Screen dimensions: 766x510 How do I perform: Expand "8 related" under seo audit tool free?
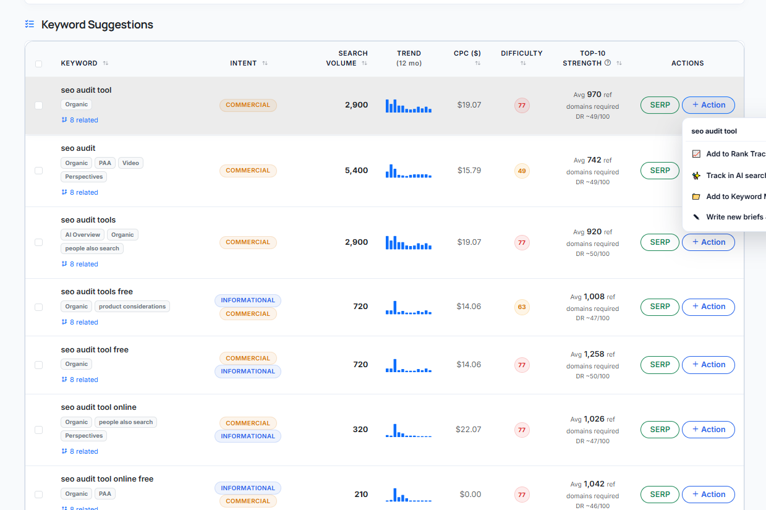(x=80, y=380)
